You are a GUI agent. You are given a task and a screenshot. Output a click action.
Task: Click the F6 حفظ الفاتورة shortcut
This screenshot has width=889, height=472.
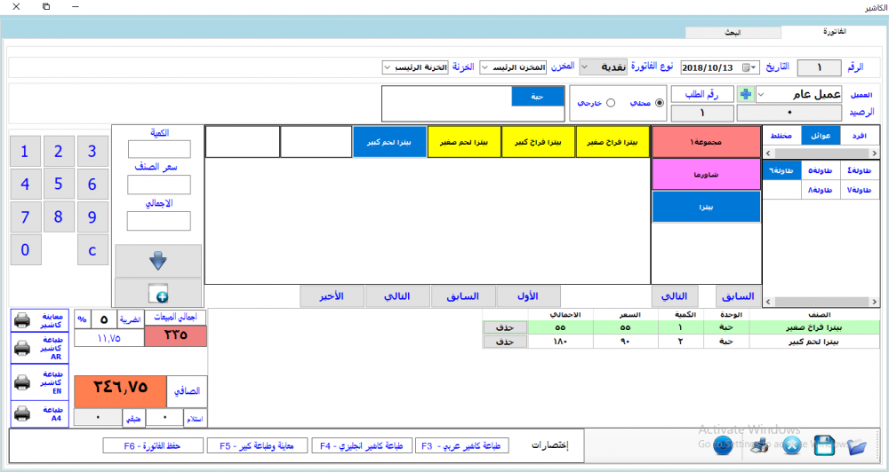click(153, 446)
